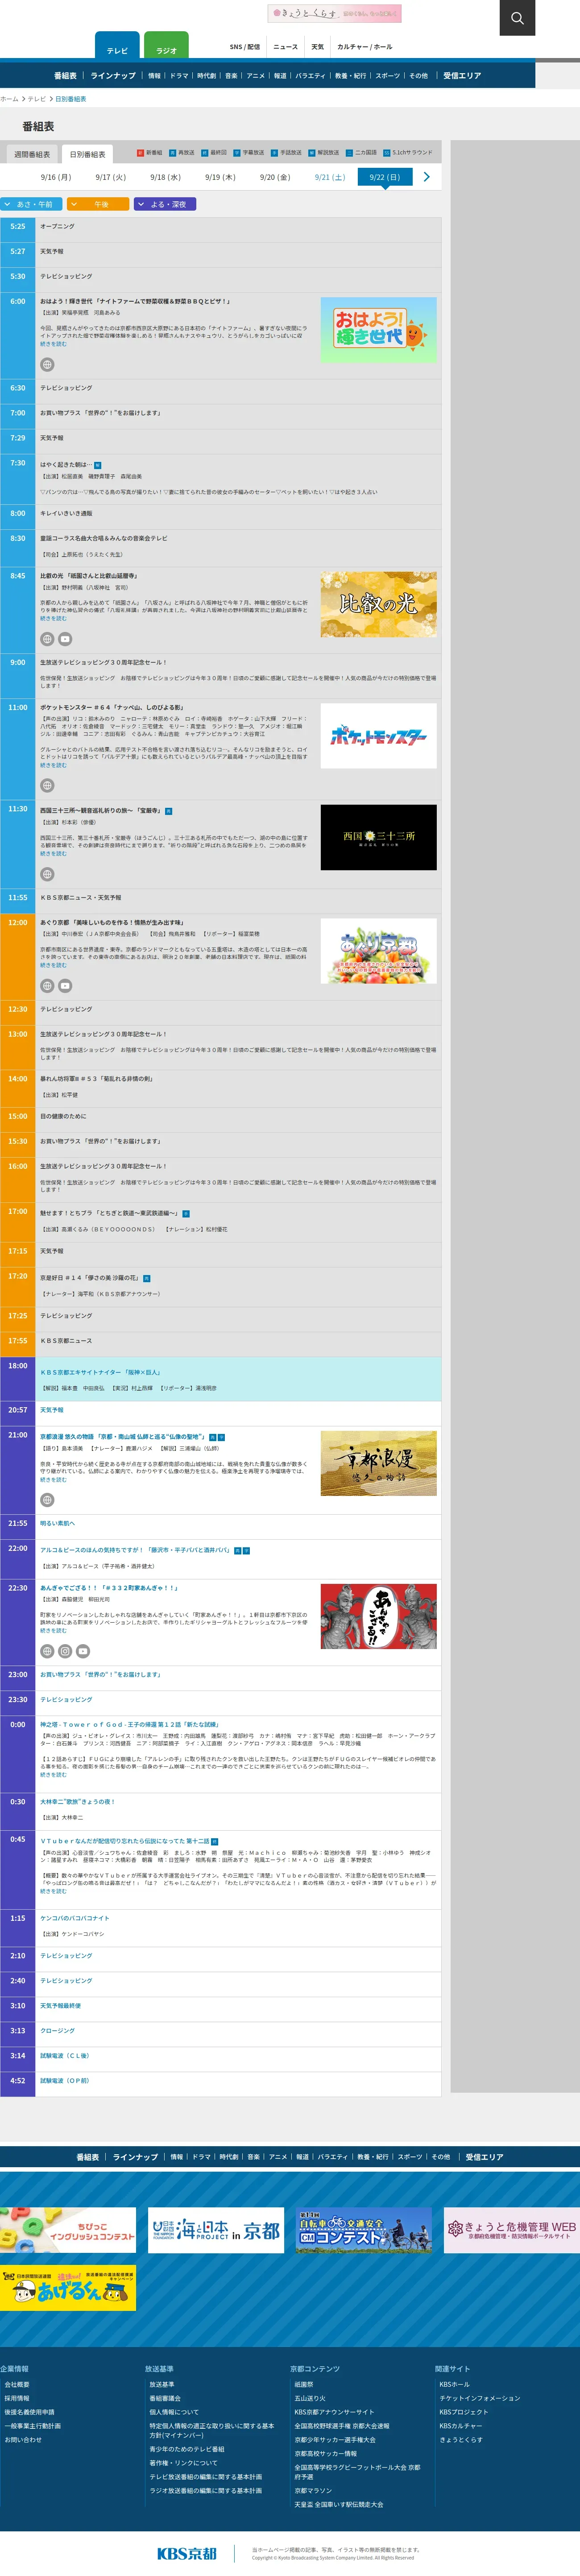Open YouTube icon for あぐり京都

(x=65, y=985)
